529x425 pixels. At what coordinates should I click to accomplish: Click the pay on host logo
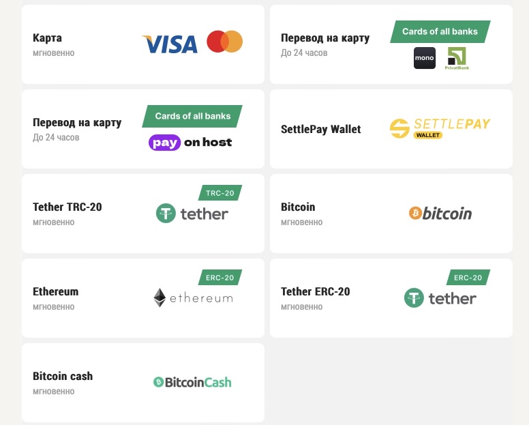[x=190, y=143]
